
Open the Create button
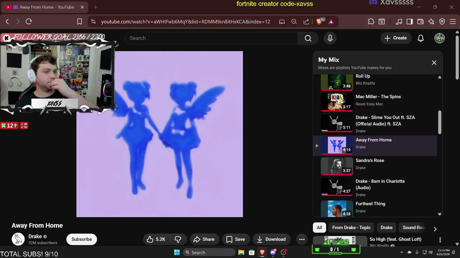396,38
